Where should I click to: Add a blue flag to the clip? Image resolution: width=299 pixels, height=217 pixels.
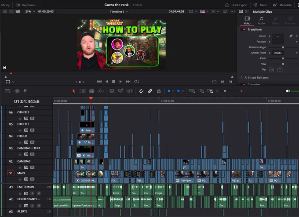point(169,91)
